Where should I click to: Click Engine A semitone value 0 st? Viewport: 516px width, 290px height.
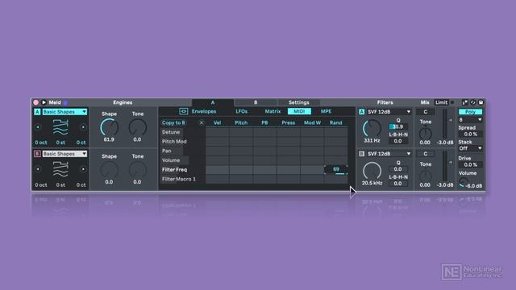pos(60,143)
